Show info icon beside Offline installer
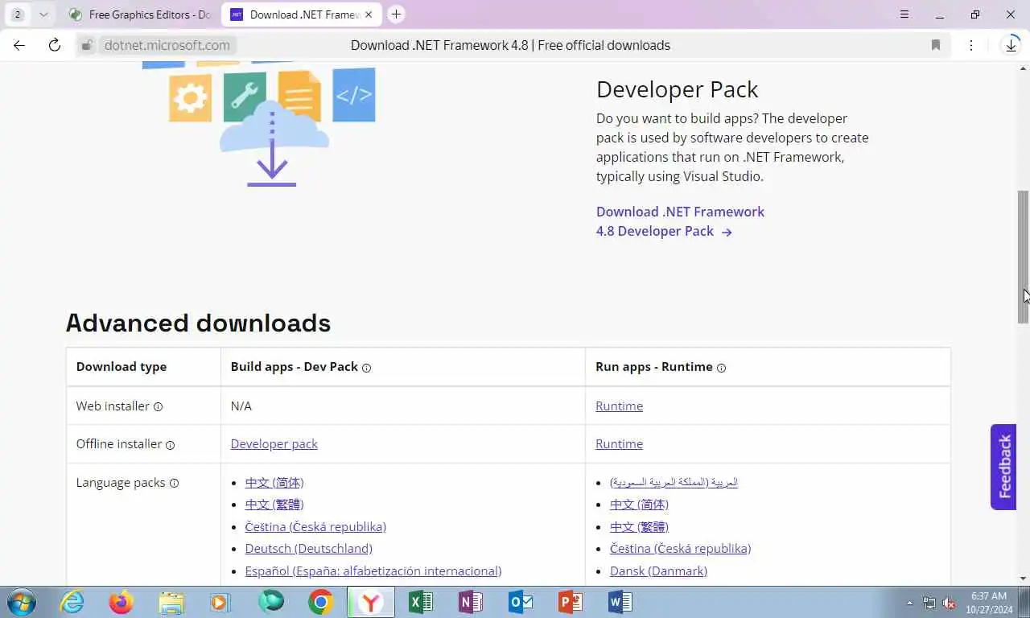Viewport: 1030px width, 618px height. pos(170,445)
